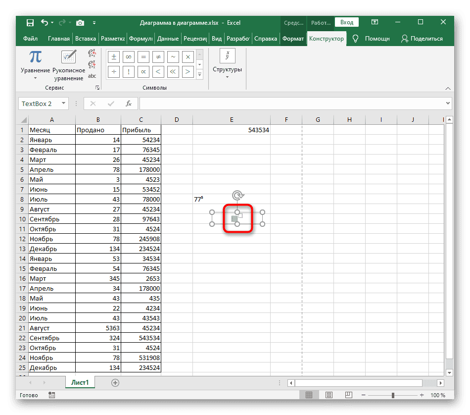Image resolution: width=470 pixels, height=415 pixels.
Task: Click the rotate handle above the text box
Action: (237, 196)
